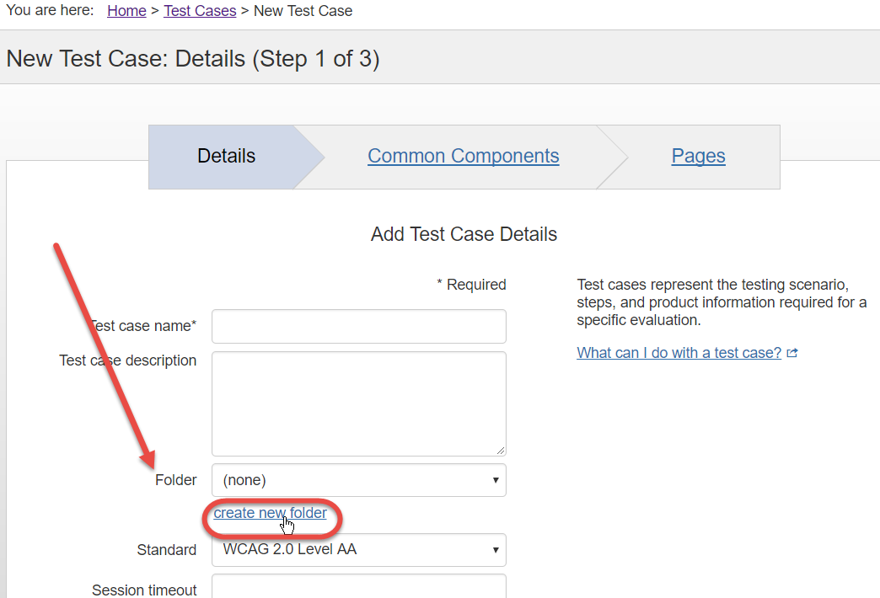Open the Folder dropdown showing (none)
The image size is (880, 598).
[358, 480]
